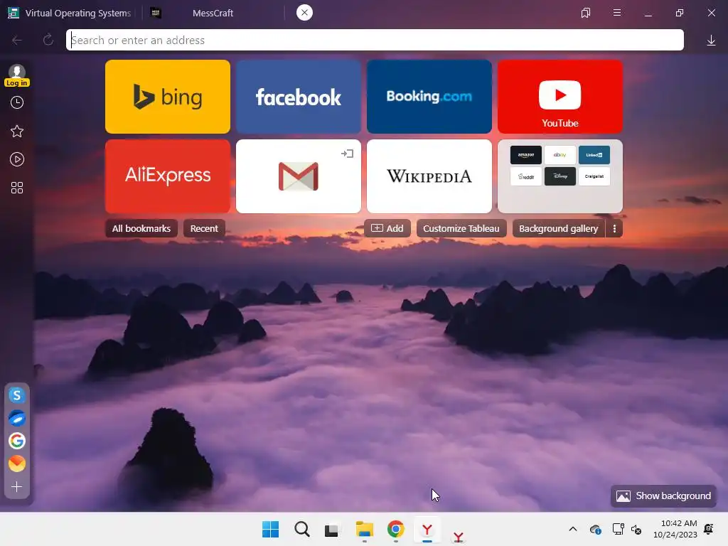Viewport: 728px width, 546px height.
Task: Add a new site to Tableau
Action: click(387, 228)
